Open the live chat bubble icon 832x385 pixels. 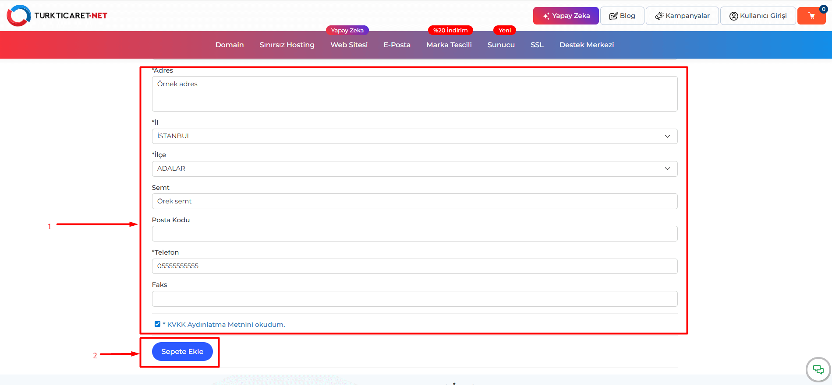(x=818, y=370)
